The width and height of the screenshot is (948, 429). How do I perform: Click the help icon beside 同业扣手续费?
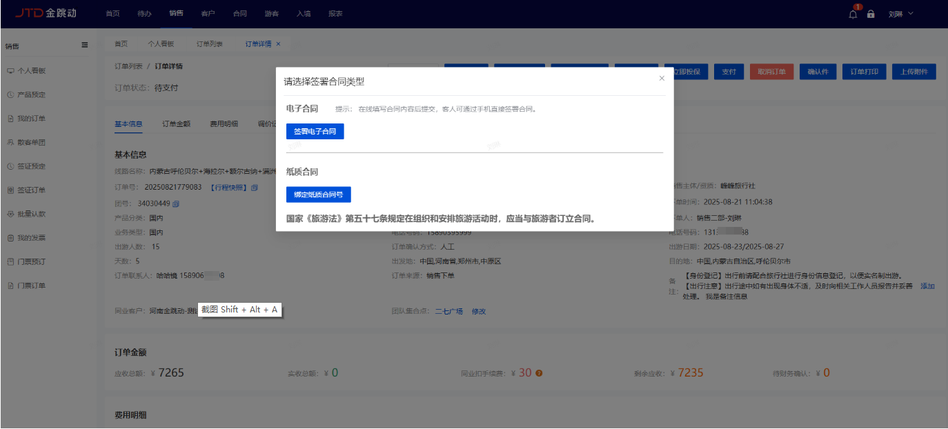539,373
